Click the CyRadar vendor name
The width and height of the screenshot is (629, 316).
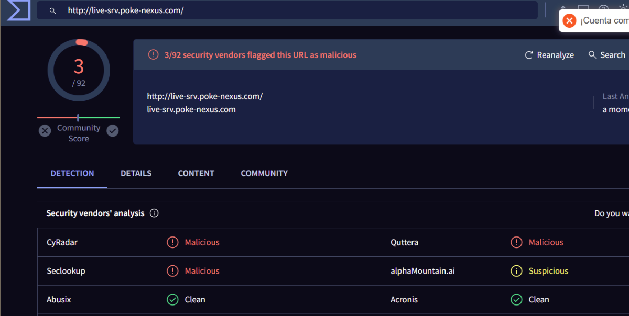pos(62,242)
